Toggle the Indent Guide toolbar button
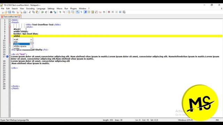223x125 pixels. 85,12
